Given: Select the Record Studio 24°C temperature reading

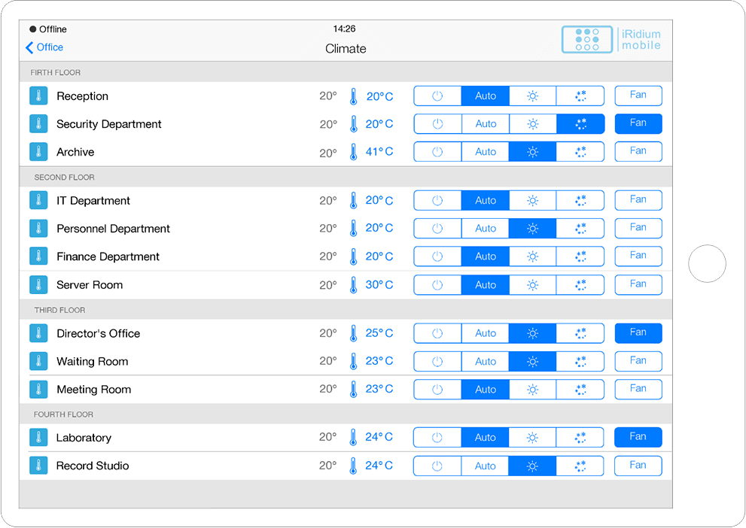Looking at the screenshot, I should click(379, 466).
